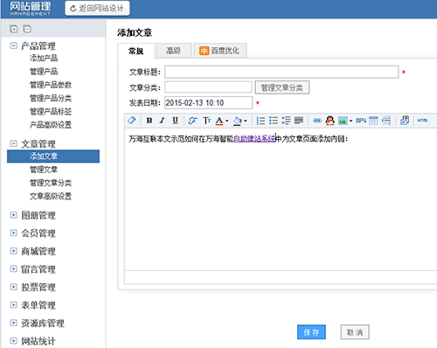437x348 pixels.
Task: Click text alignment icon
Action: (299, 121)
